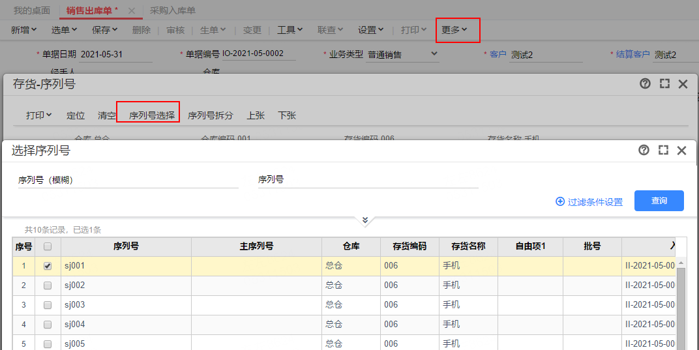Switch to the 采购入库单 tab
Image resolution: width=699 pixels, height=350 pixels.
click(x=172, y=10)
